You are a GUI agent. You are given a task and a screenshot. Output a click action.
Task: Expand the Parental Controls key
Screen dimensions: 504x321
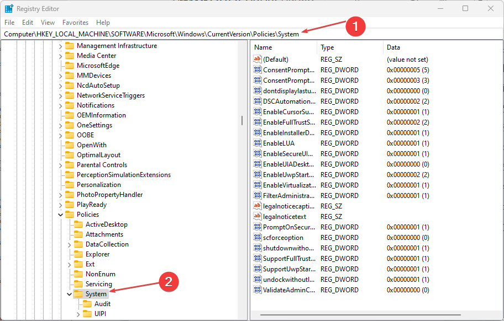coord(60,165)
